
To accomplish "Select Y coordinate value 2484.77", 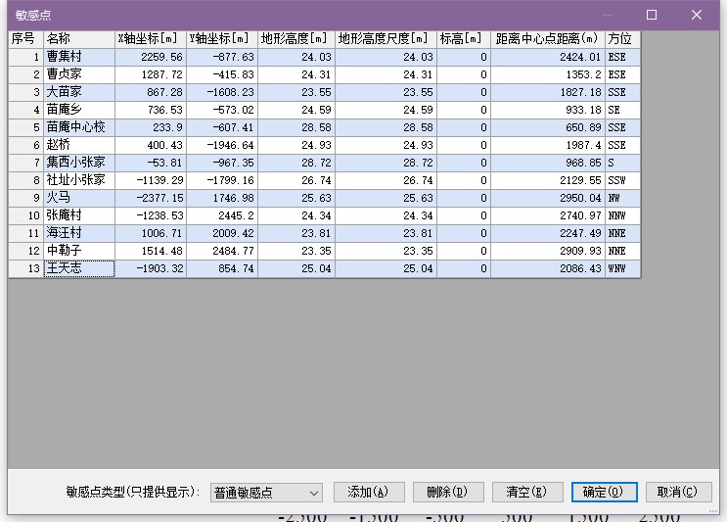I will pyautogui.click(x=222, y=251).
